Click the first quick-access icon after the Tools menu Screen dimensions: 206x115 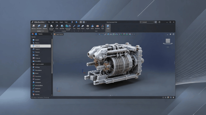(x=72, y=22)
